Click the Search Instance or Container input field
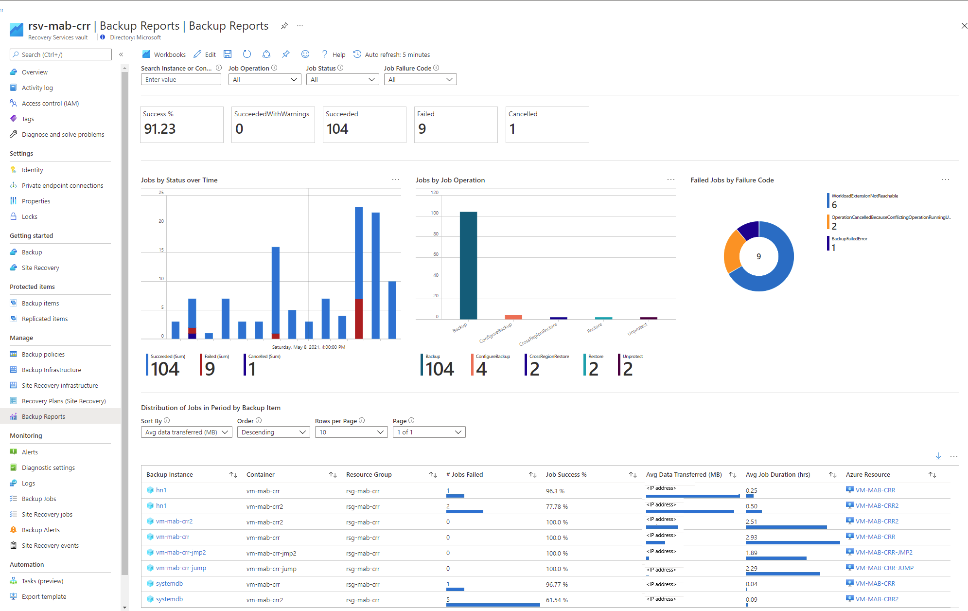This screenshot has width=968, height=611. 181,79
